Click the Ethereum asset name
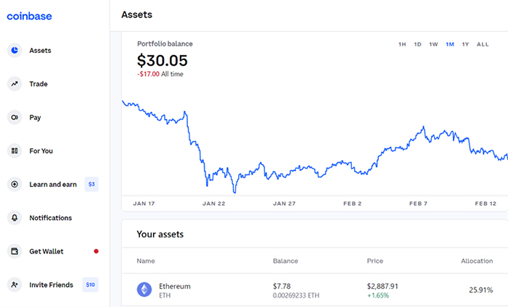The width and height of the screenshot is (508, 307). click(175, 286)
